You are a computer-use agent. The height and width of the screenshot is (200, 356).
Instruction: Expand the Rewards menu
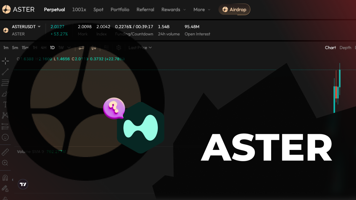[174, 9]
